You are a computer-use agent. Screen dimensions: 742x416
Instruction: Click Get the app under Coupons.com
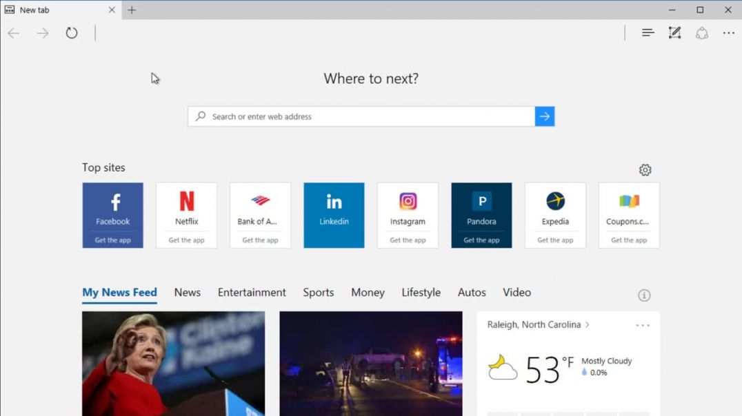point(629,240)
